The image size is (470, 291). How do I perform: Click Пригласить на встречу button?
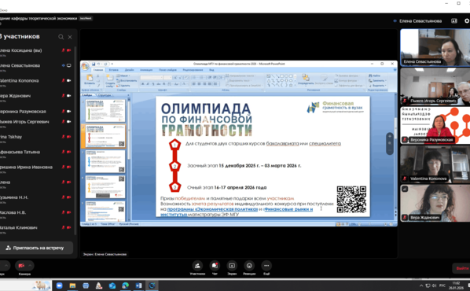(36, 248)
